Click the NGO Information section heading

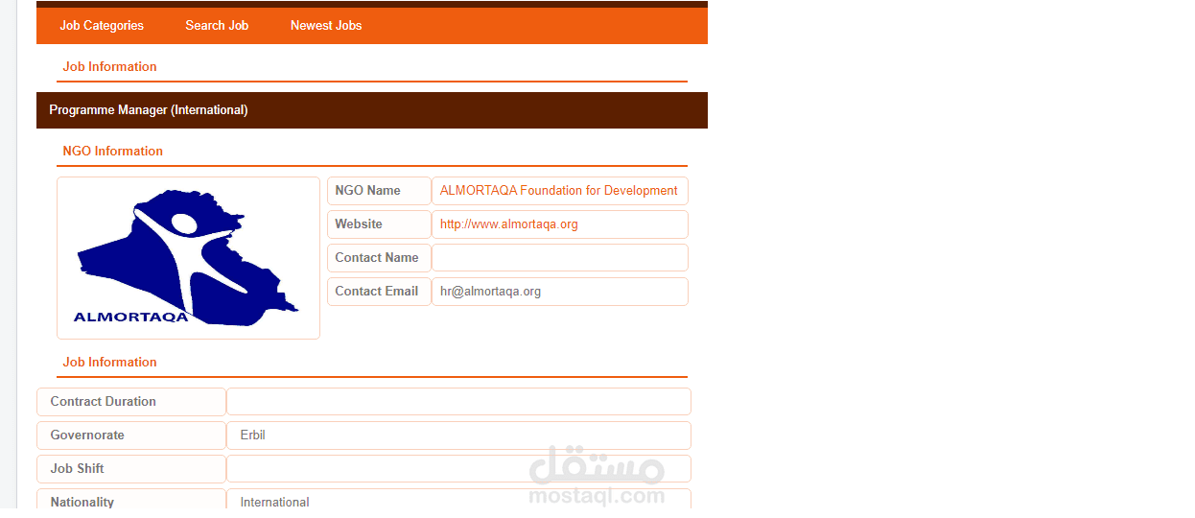113,152
